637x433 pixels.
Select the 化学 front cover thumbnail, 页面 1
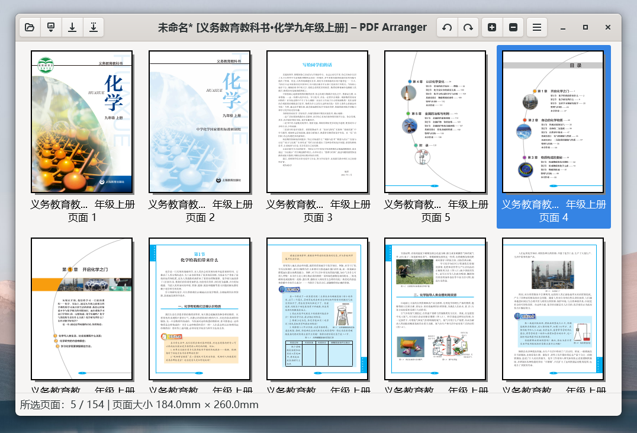(x=82, y=121)
